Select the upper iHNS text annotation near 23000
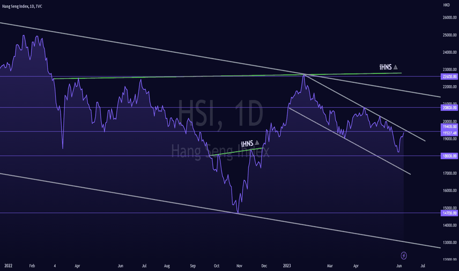The height and width of the screenshot is (271, 459). pos(386,67)
